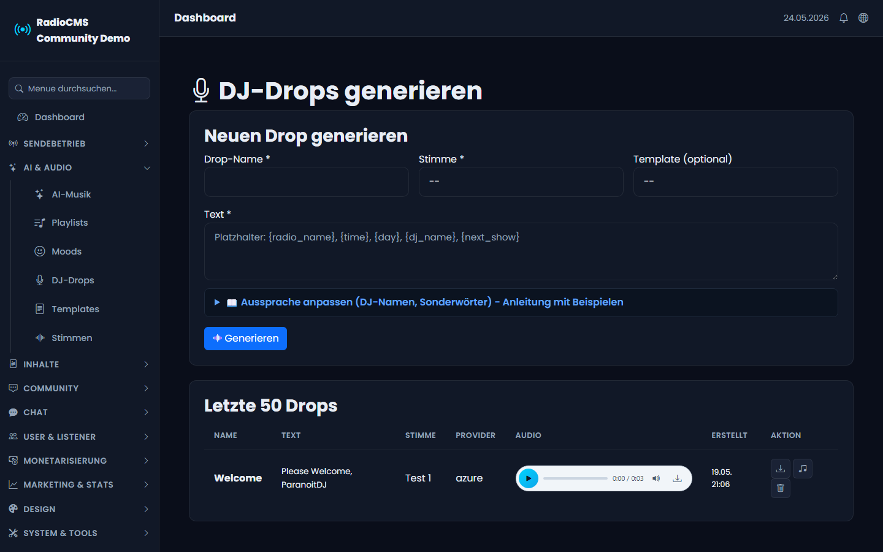The height and width of the screenshot is (552, 883).
Task: Click the RadioCMS broadcast logo icon
Action: 23,29
